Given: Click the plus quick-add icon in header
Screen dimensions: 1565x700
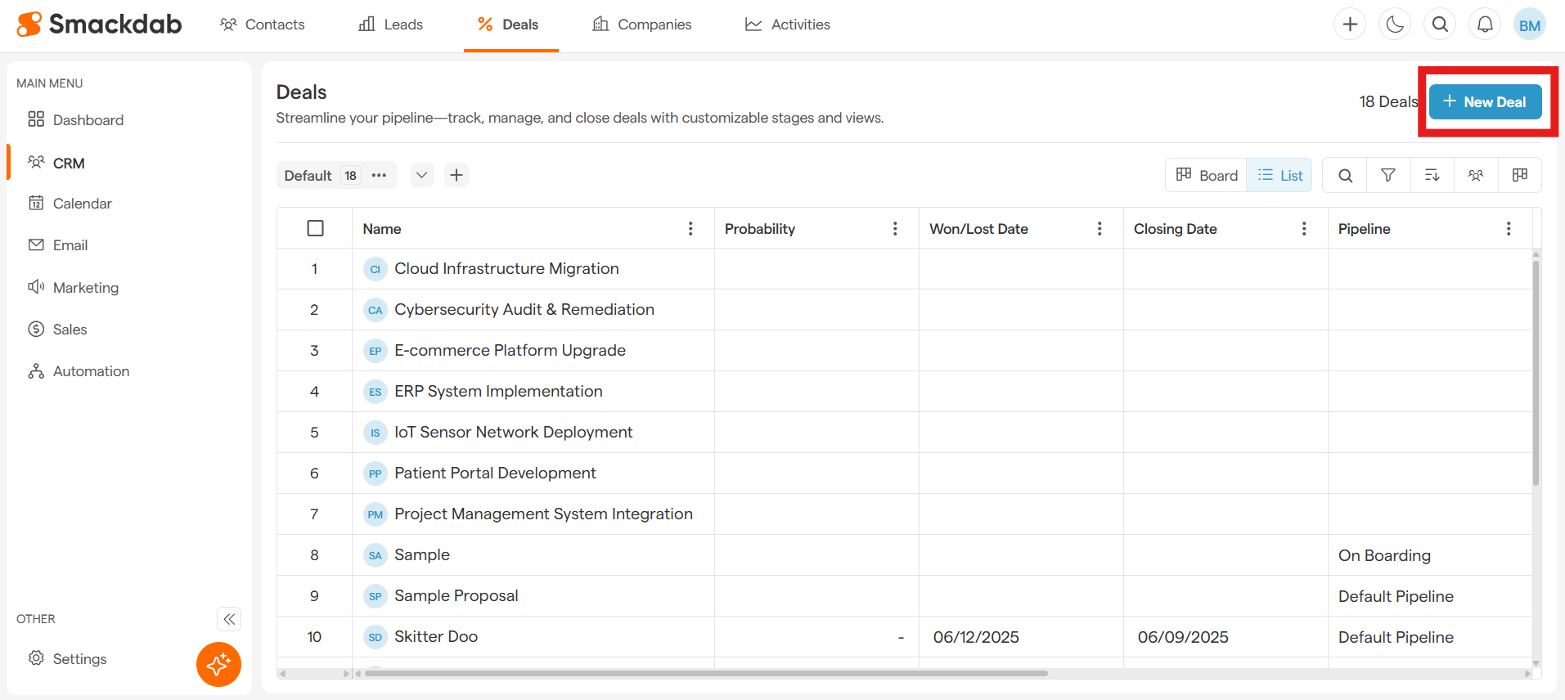Looking at the screenshot, I should pyautogui.click(x=1350, y=25).
